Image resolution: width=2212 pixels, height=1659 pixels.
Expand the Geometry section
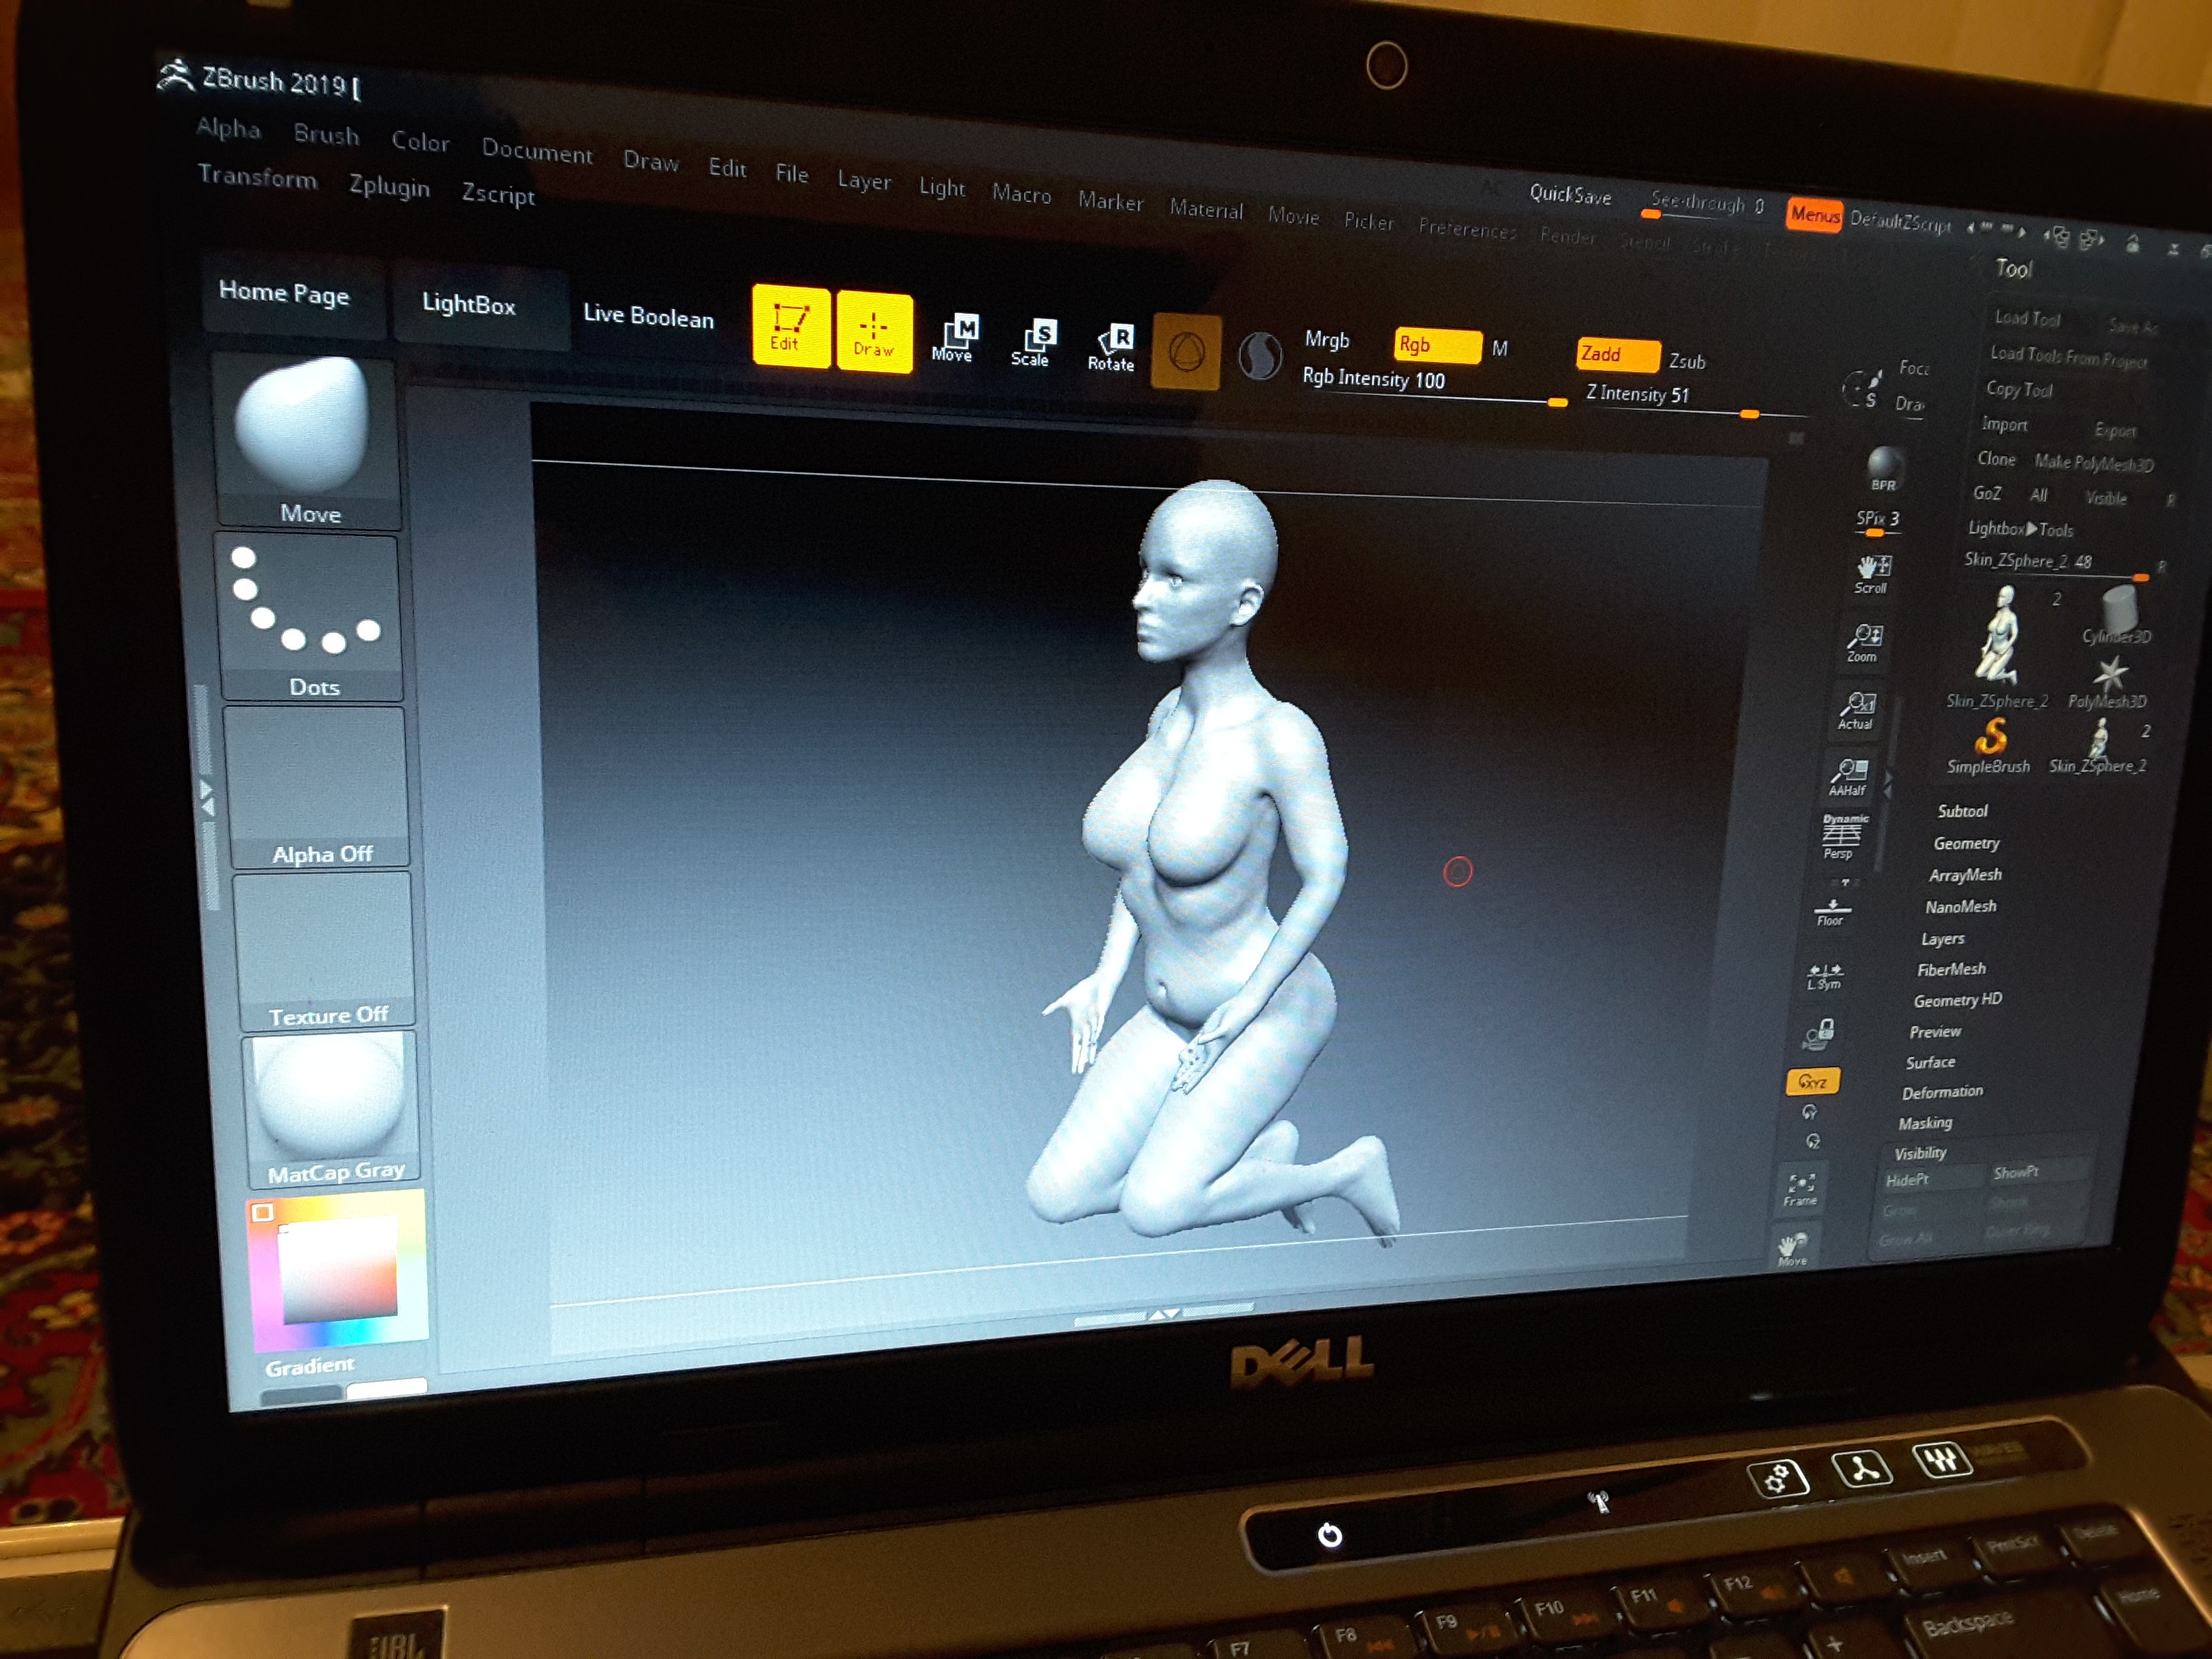[1966, 844]
